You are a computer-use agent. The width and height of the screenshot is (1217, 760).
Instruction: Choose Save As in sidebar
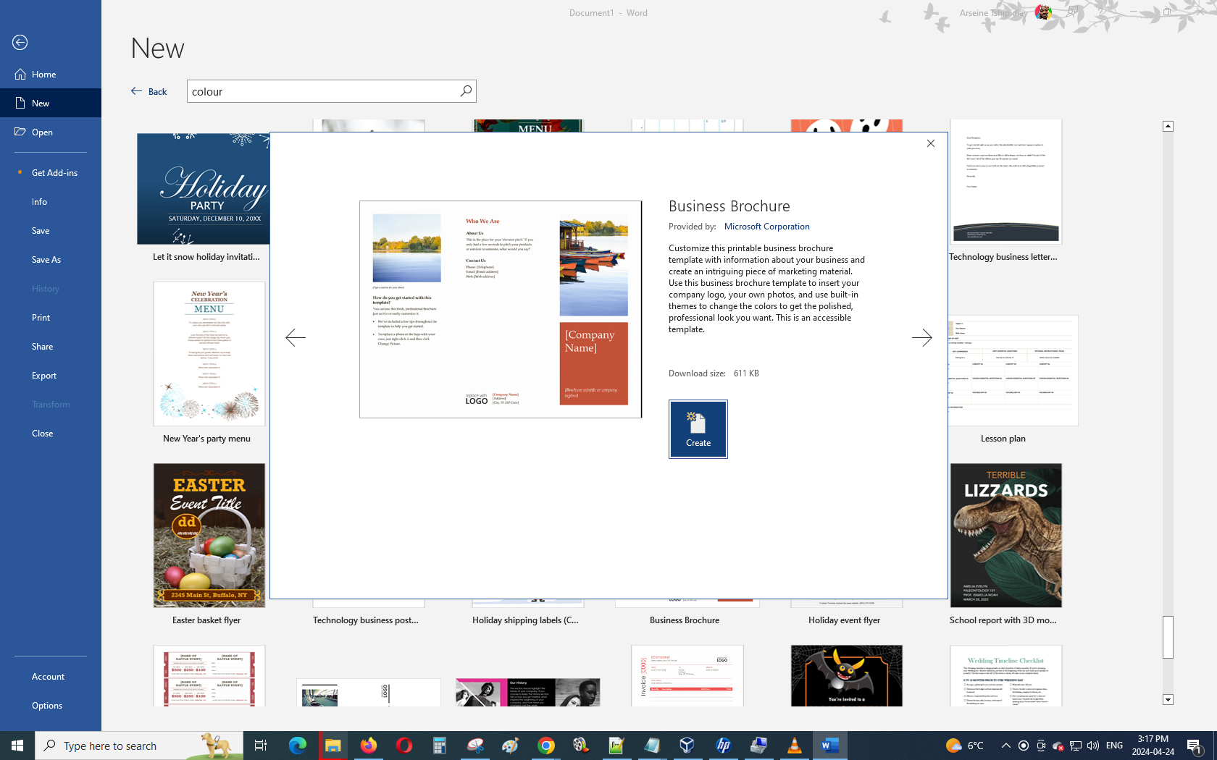point(46,260)
